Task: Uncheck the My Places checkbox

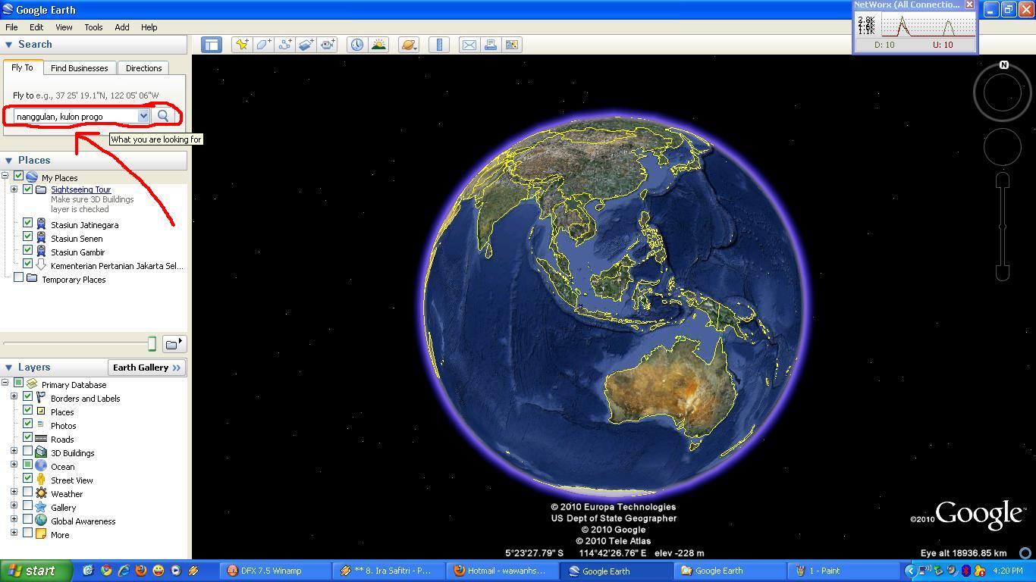Action: pos(19,177)
